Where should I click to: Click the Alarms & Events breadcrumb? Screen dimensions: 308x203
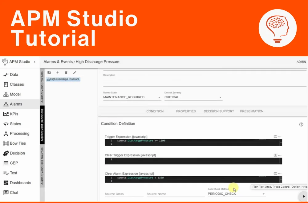(58, 62)
